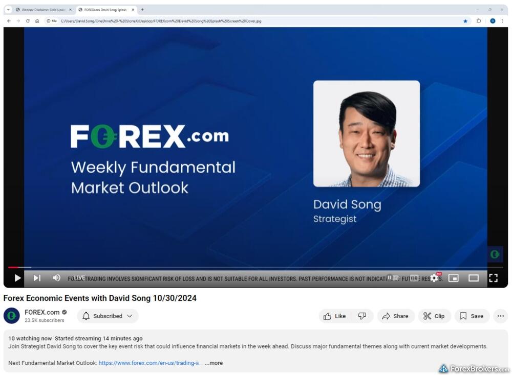Skip to next video

point(37,278)
